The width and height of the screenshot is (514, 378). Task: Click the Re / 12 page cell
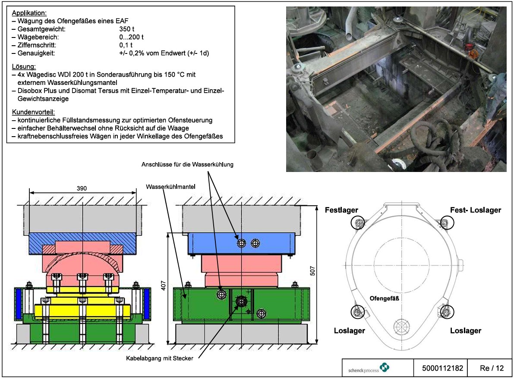[492, 369]
